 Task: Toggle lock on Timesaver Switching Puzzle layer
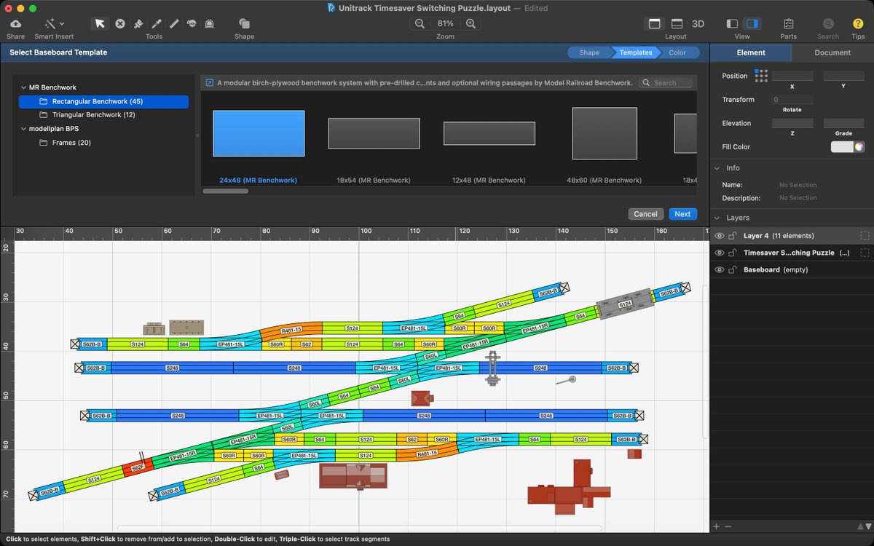point(733,253)
